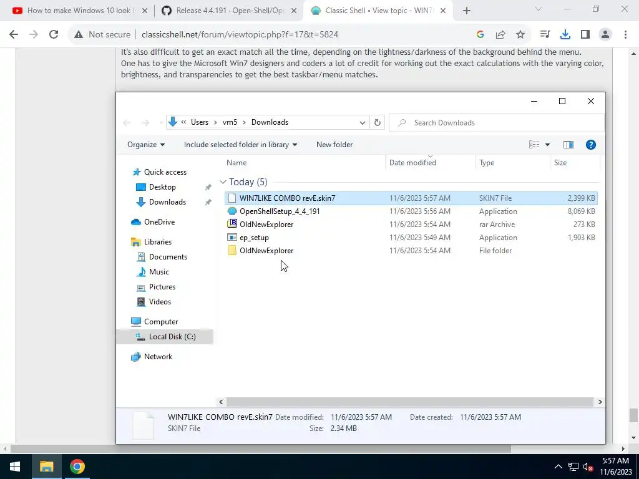Select the OldNewExplorer folder icon
The image size is (639, 479).
pos(232,251)
